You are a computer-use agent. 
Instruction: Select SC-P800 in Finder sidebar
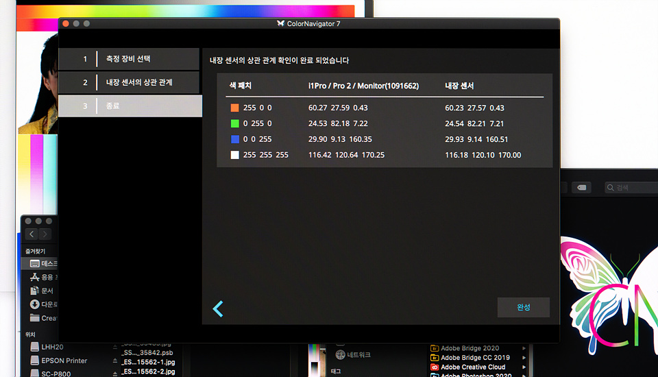(51, 373)
